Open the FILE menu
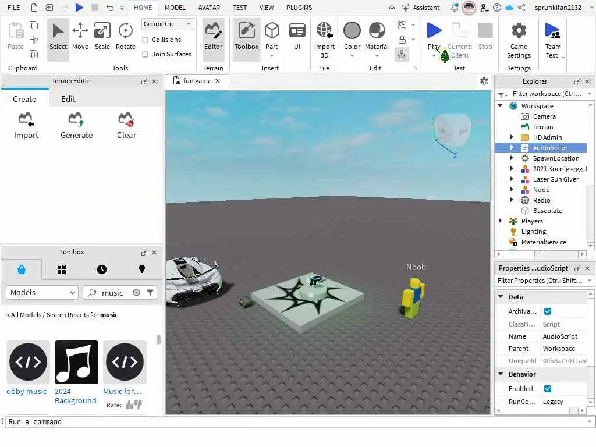Screen dimensions: 596x447 click(14, 8)
